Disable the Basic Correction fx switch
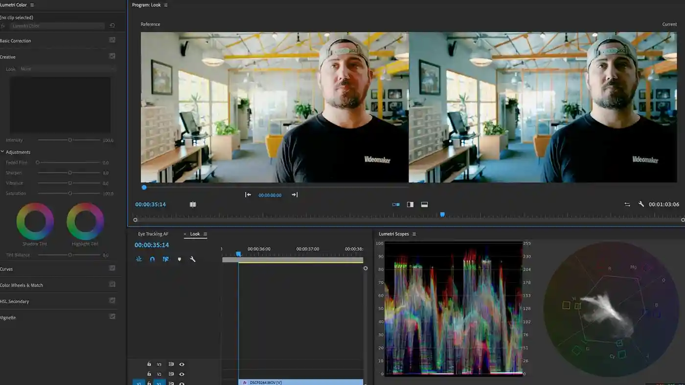The width and height of the screenshot is (685, 385). [x=112, y=41]
